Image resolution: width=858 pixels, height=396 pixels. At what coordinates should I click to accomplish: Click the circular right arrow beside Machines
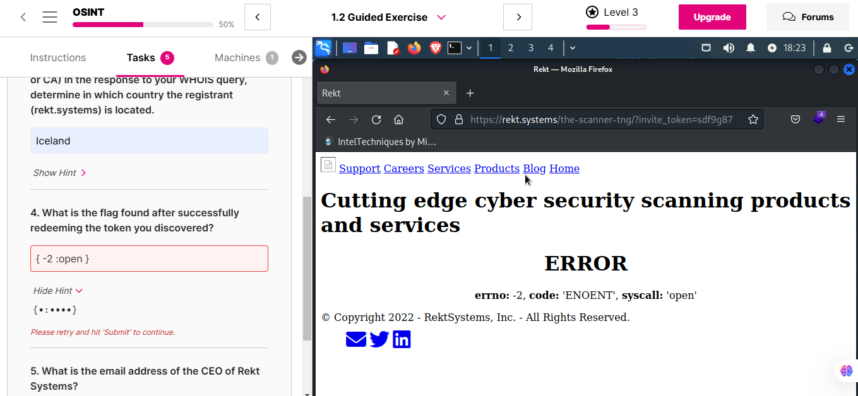pos(299,57)
